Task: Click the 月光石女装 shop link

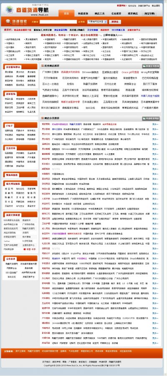Action: tap(110, 84)
